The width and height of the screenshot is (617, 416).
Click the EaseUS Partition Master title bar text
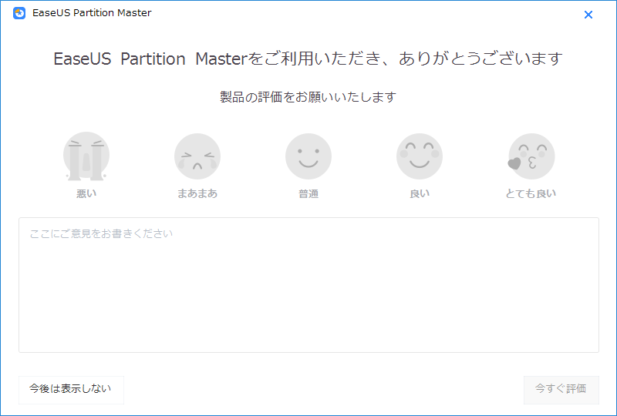pyautogui.click(x=92, y=13)
